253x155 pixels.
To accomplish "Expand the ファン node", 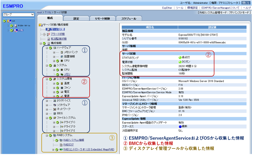I will [54, 88].
